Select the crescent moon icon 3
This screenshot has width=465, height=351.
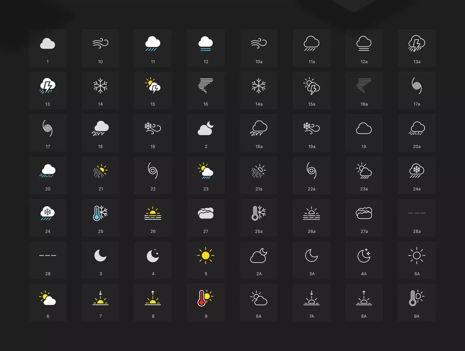point(100,256)
